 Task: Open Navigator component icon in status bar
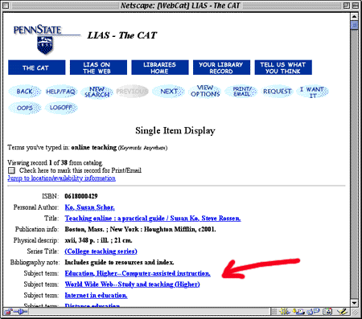pyautogui.click(x=285, y=312)
